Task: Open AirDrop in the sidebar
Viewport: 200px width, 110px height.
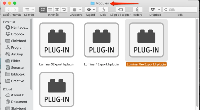Action: [x=14, y=54]
